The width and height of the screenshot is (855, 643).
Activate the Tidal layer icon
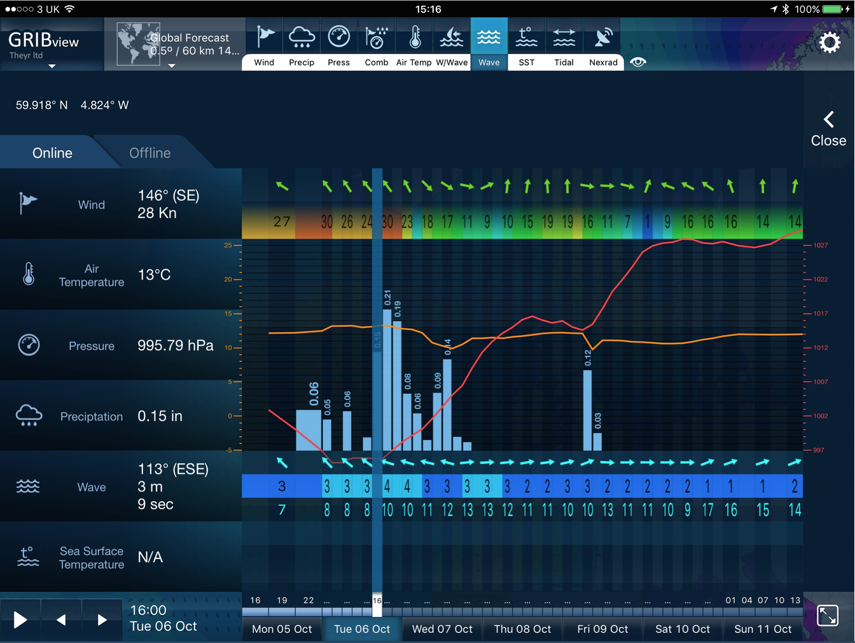[x=564, y=44]
